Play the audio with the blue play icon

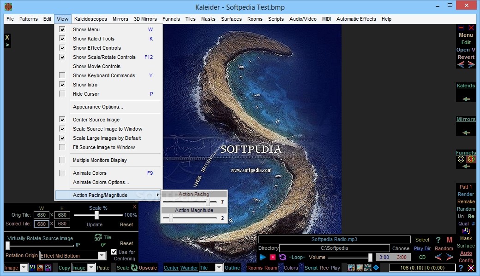tap(263, 257)
